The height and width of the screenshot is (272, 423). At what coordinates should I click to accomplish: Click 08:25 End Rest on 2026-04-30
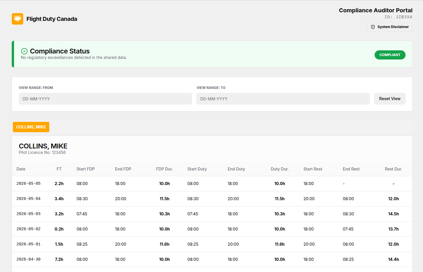coord(348,259)
